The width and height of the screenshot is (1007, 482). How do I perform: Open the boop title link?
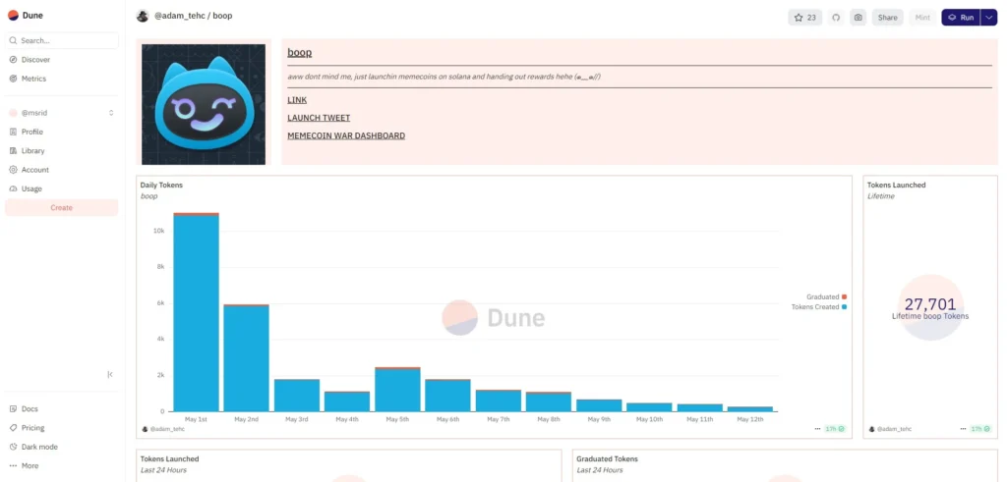[x=299, y=53]
